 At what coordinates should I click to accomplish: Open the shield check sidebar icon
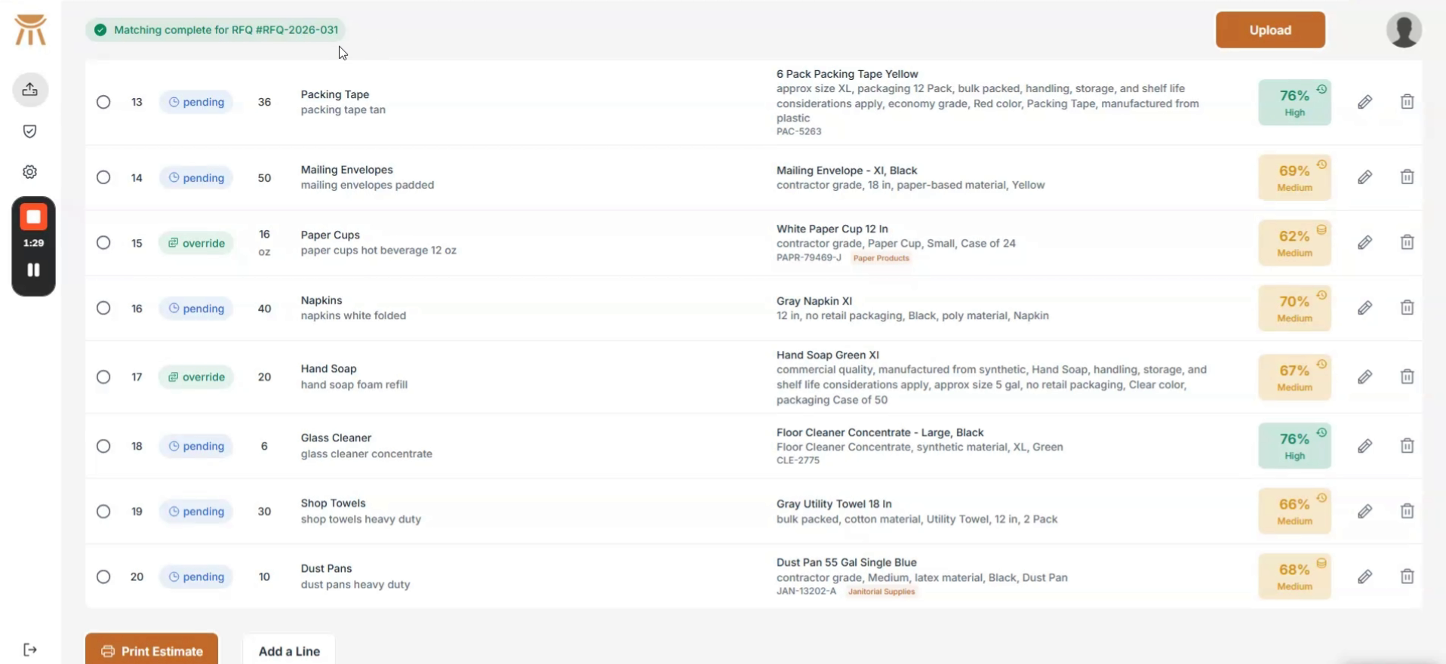[30, 131]
